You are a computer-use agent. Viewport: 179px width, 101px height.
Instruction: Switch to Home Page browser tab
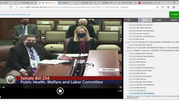27,3
